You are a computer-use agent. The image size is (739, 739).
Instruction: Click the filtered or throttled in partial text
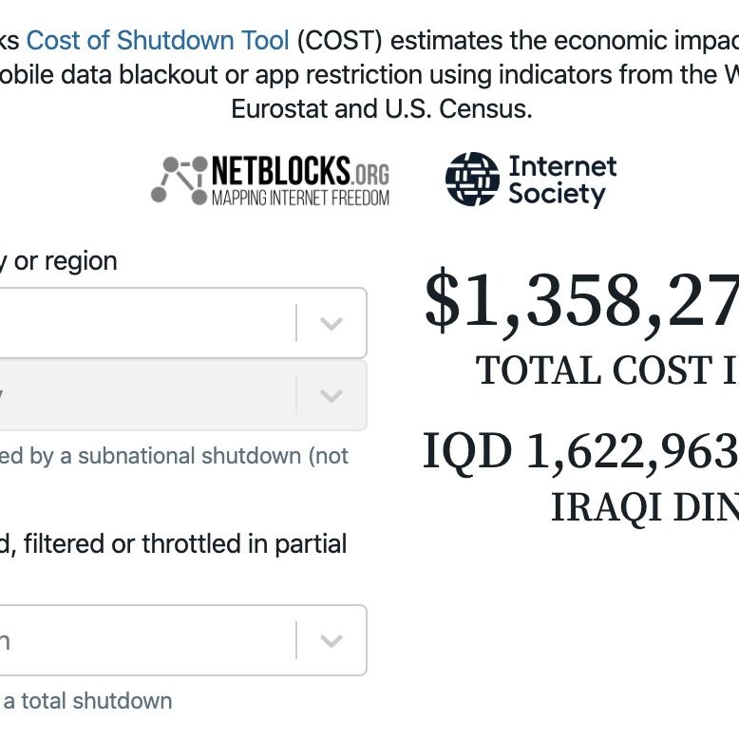(x=174, y=543)
